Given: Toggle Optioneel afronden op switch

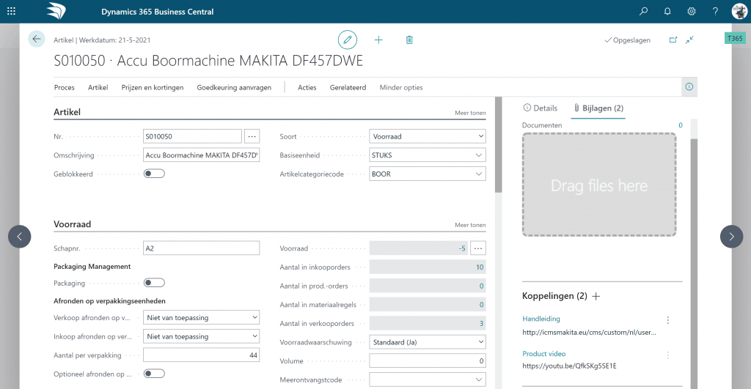Looking at the screenshot, I should (154, 373).
